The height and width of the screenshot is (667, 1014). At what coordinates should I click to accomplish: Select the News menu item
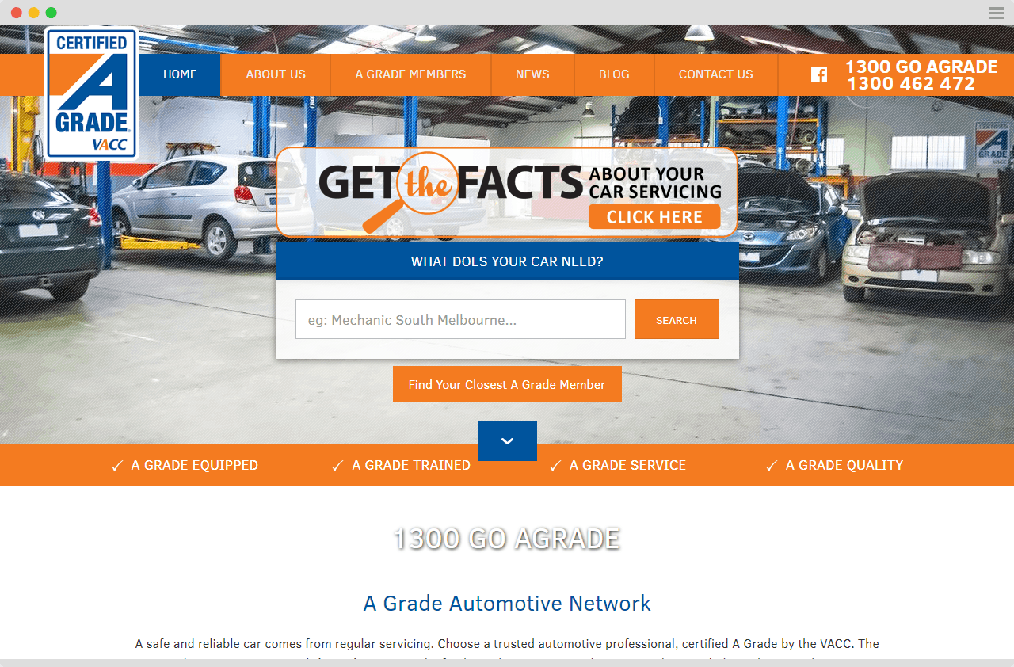tap(532, 74)
